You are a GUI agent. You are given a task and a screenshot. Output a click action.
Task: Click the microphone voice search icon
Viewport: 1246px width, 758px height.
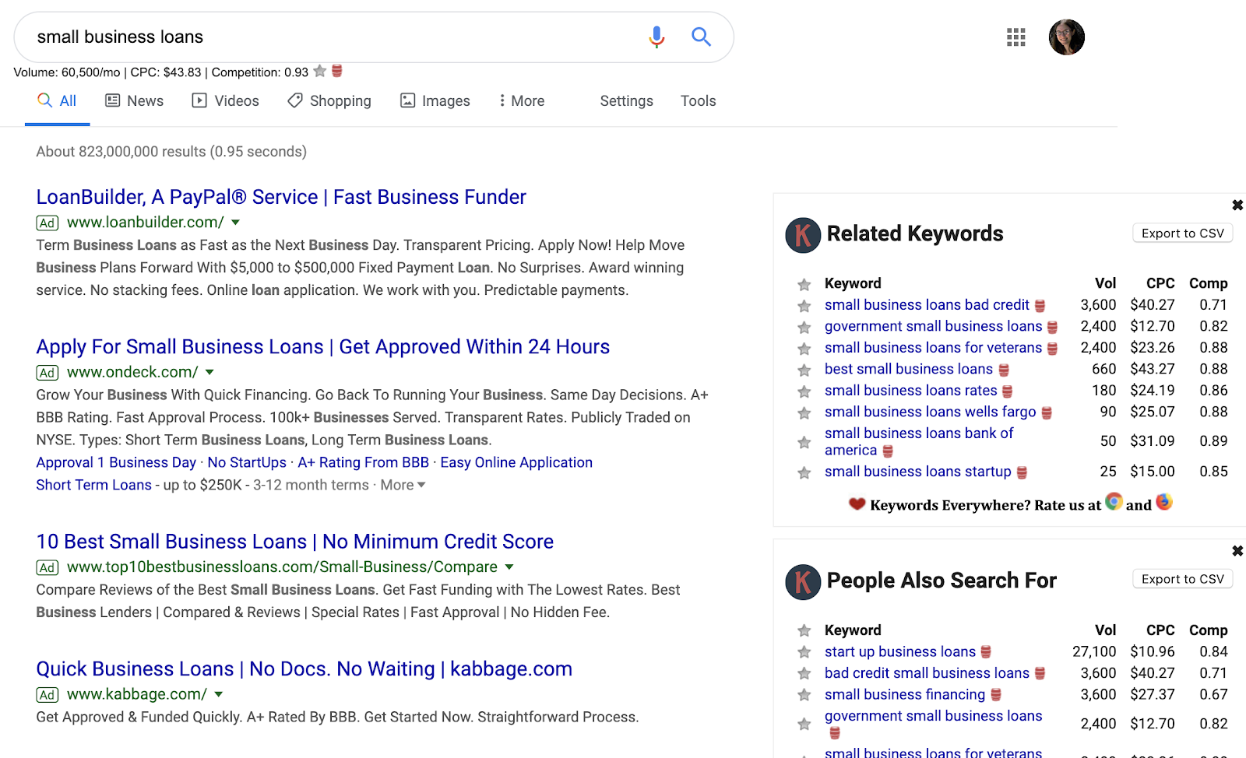click(656, 37)
